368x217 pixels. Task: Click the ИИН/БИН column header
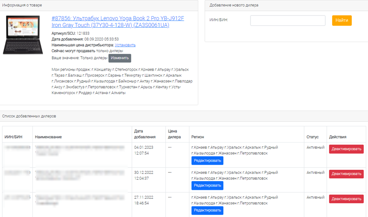point(14,137)
